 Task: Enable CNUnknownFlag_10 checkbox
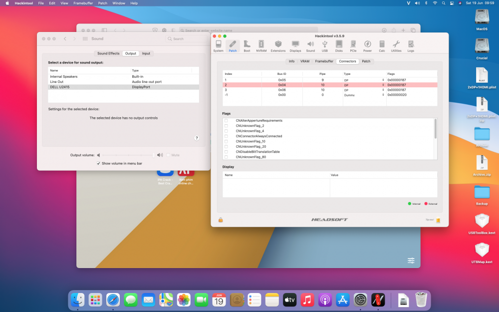click(226, 141)
